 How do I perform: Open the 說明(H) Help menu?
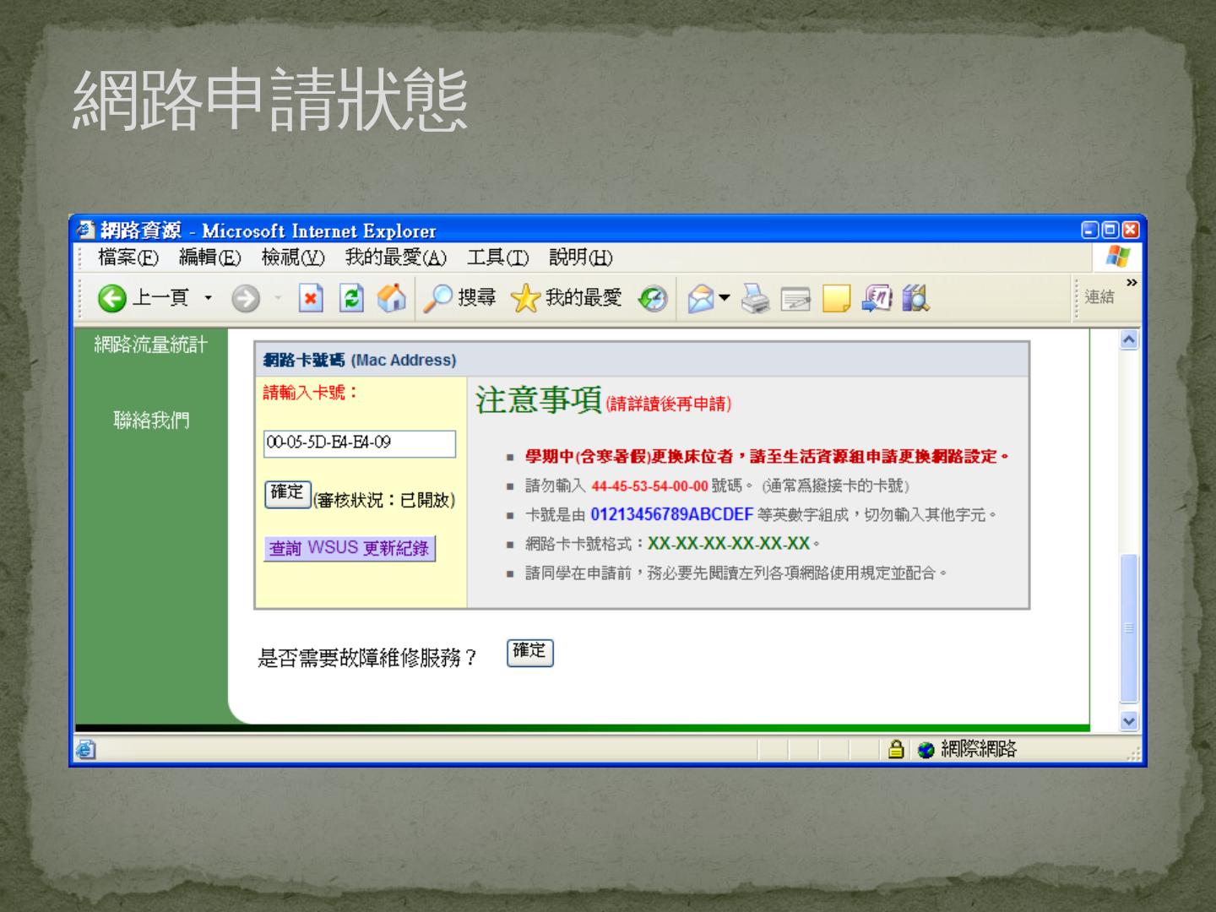[x=581, y=257]
